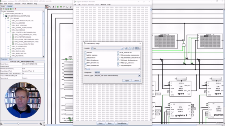Open the Look In folder dropdown
Image resolution: width=225 pixels, height=126 pixels.
click(122, 48)
